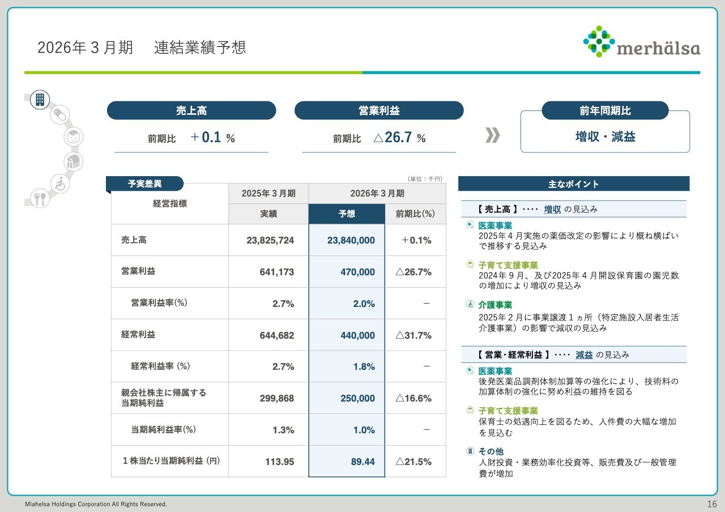Click the 前期比(%) column header
Screen dimensions: 725x512
click(x=415, y=214)
